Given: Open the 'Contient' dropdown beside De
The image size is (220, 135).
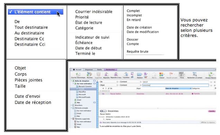Looking at the screenshot, I should (x=130, y=82).
